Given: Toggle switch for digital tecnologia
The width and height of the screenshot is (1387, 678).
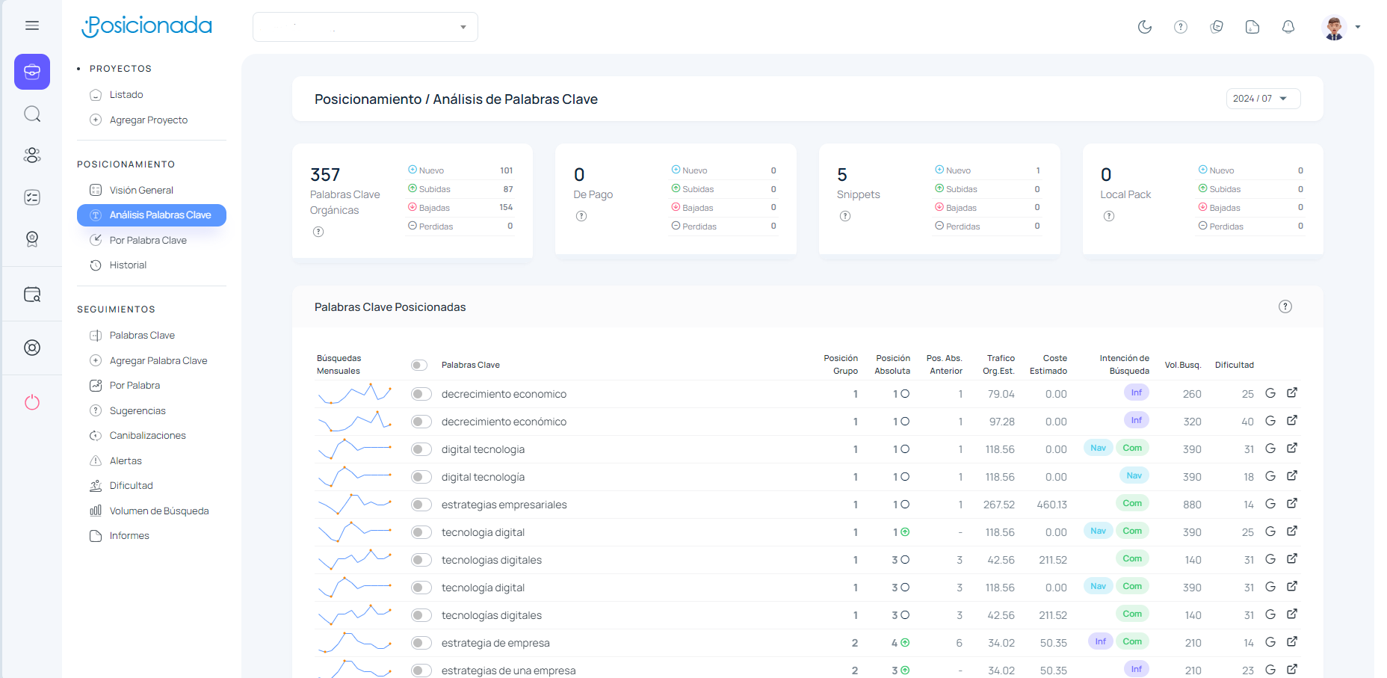Looking at the screenshot, I should 421,449.
